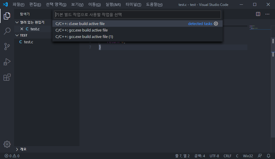Screen dimensions: 275x159
Task: Click line 7 closing brace in editor
Action: coord(100,47)
